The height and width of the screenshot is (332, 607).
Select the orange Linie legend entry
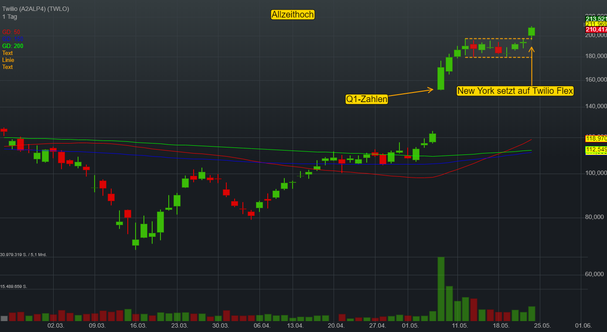(x=8, y=60)
